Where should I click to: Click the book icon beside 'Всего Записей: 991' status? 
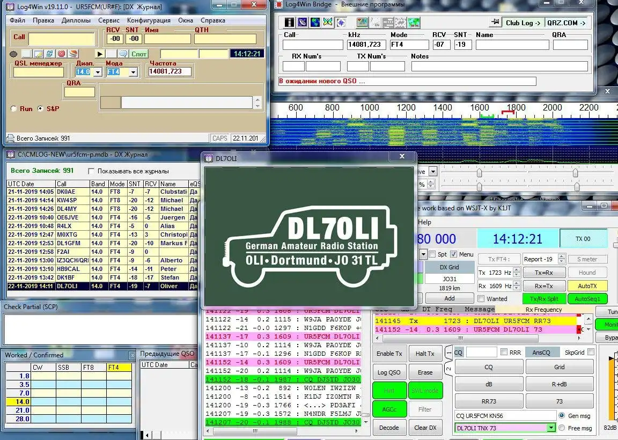(11, 138)
